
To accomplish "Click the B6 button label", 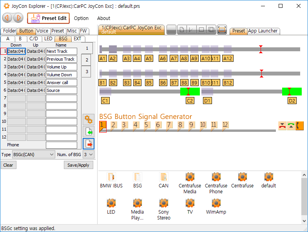I will [x=163, y=83].
